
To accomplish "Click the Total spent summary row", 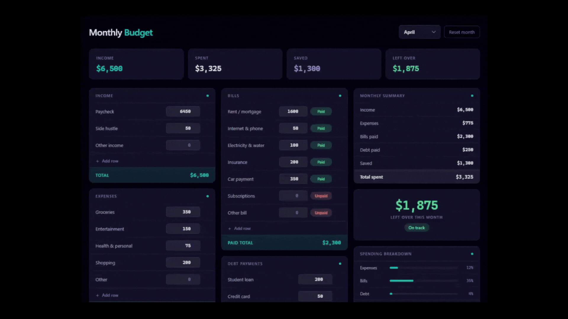I will coord(417,177).
